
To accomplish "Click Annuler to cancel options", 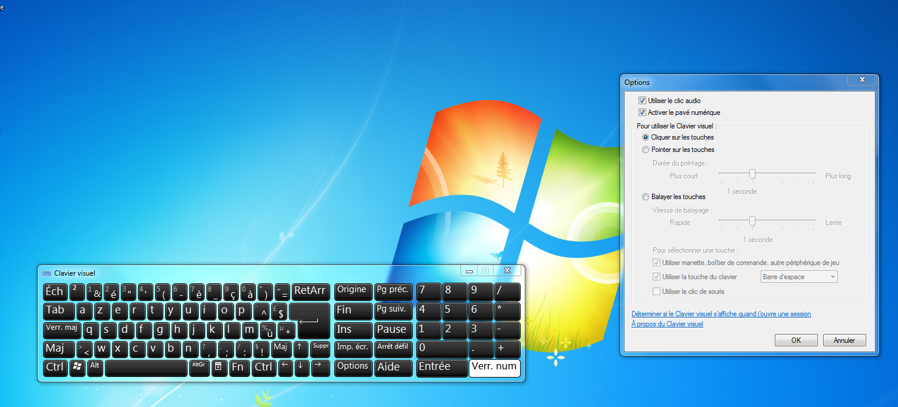I will [844, 340].
